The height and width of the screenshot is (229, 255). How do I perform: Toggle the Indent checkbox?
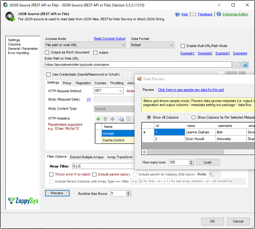point(95,53)
